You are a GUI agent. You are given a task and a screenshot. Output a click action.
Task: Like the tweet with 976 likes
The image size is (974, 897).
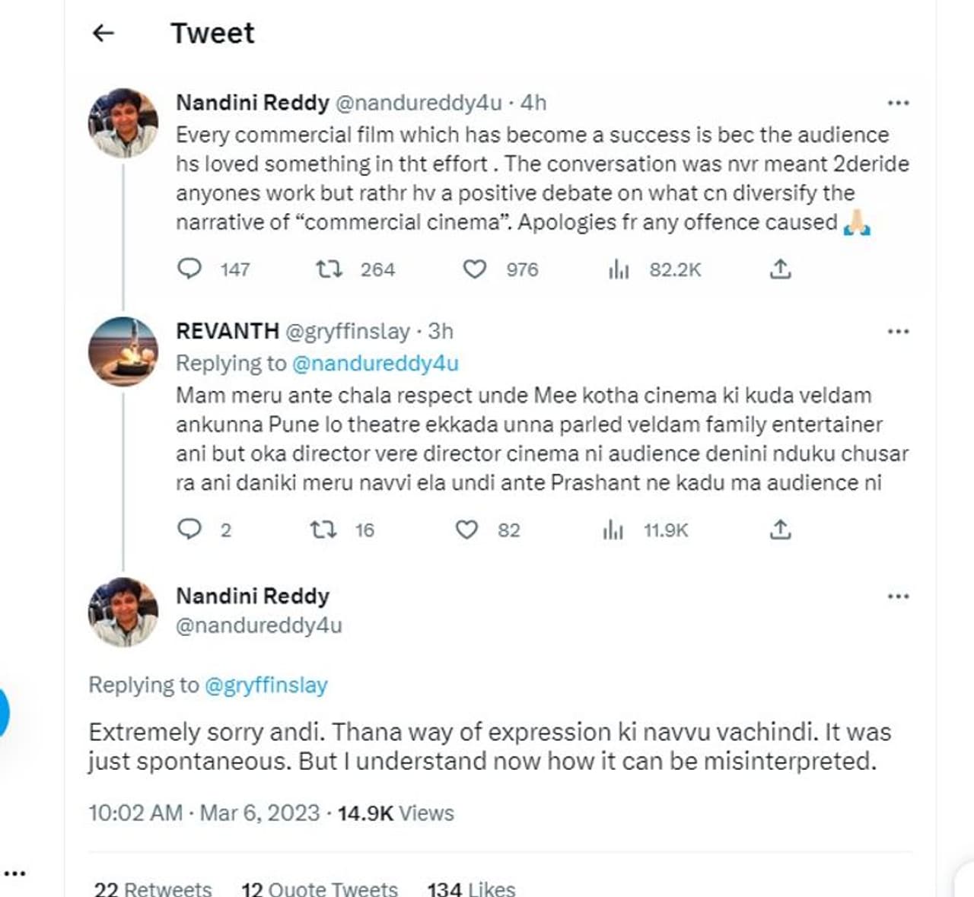pos(475,269)
